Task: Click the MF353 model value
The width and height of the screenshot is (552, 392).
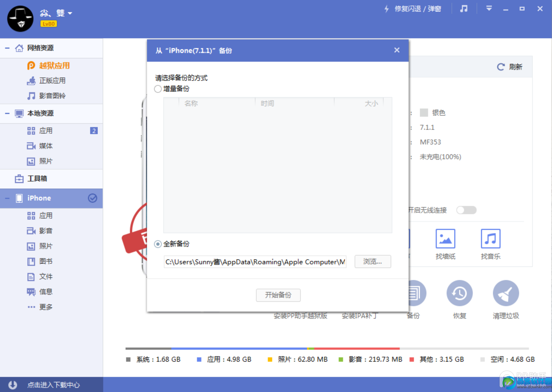Action: (x=430, y=142)
